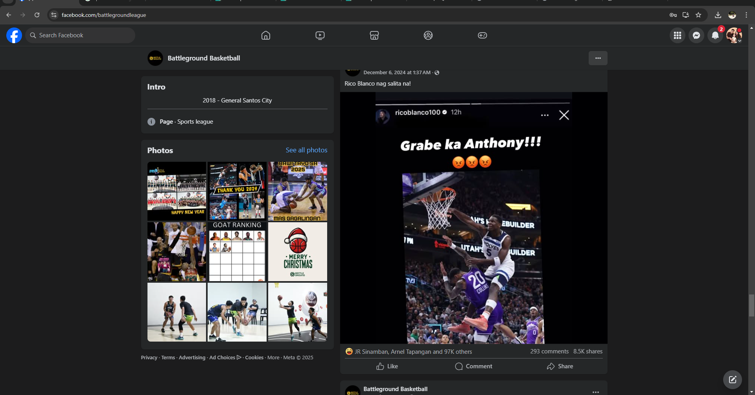Open browser downloads
755x395 pixels.
(x=718, y=15)
